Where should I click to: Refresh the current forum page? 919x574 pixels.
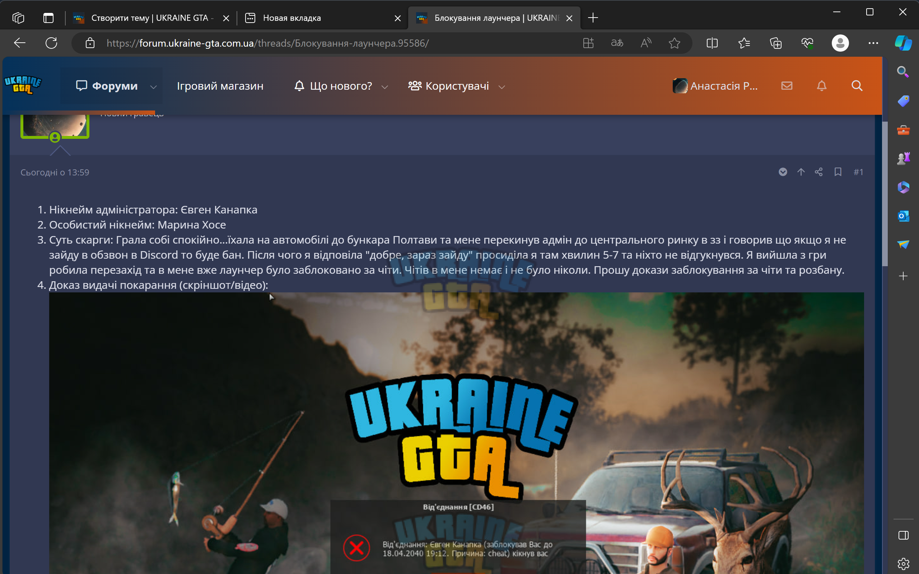[51, 43]
